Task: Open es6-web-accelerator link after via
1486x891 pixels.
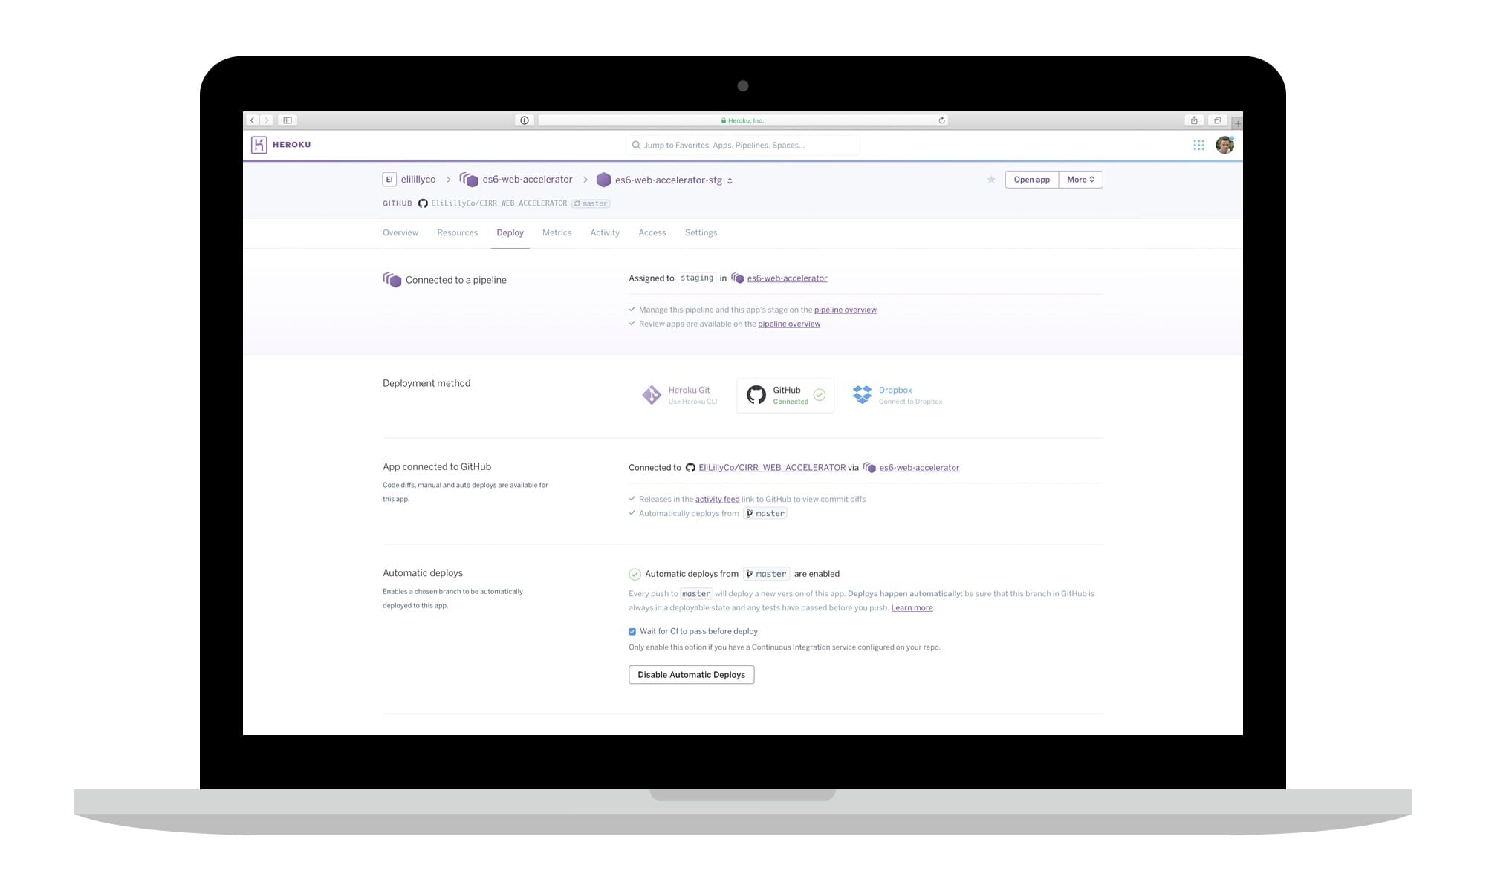Action: (919, 468)
